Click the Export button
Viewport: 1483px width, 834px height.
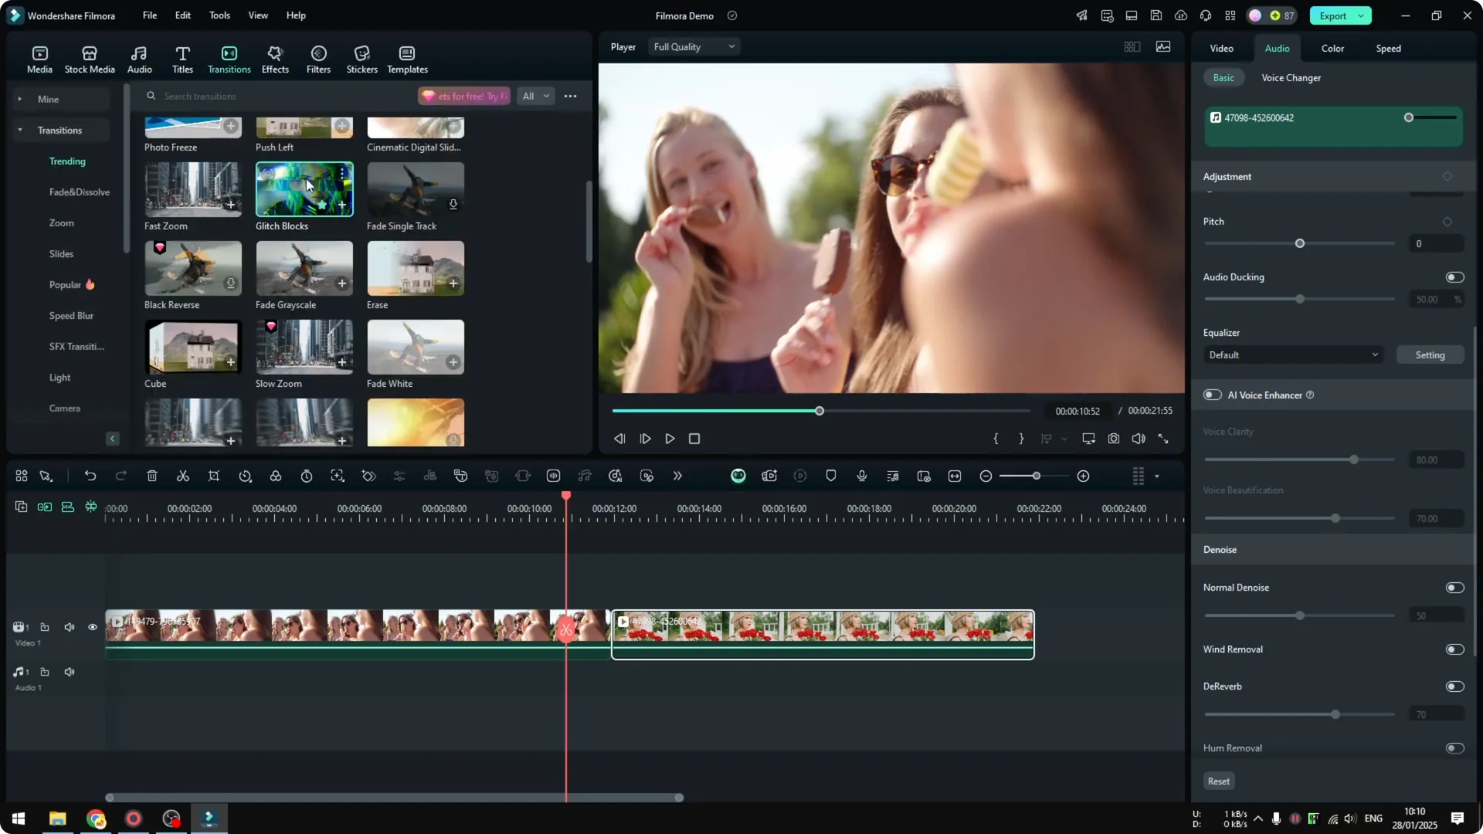click(1334, 15)
